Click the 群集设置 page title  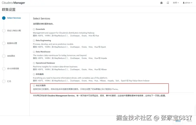pyautogui.click(x=8, y=10)
